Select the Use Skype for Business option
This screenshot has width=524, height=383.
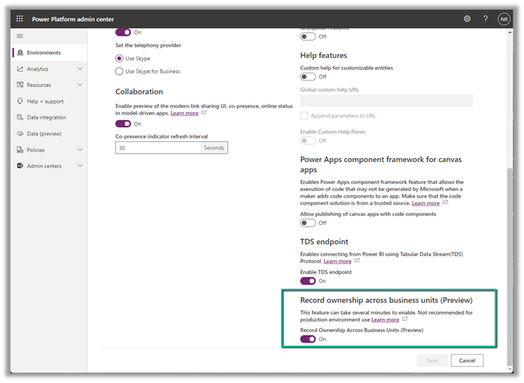(120, 71)
